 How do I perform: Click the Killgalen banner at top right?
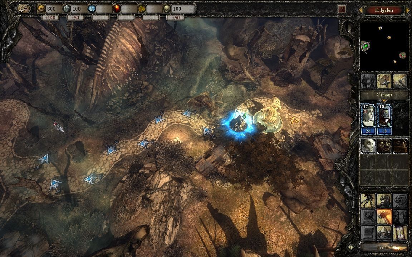(384, 10)
